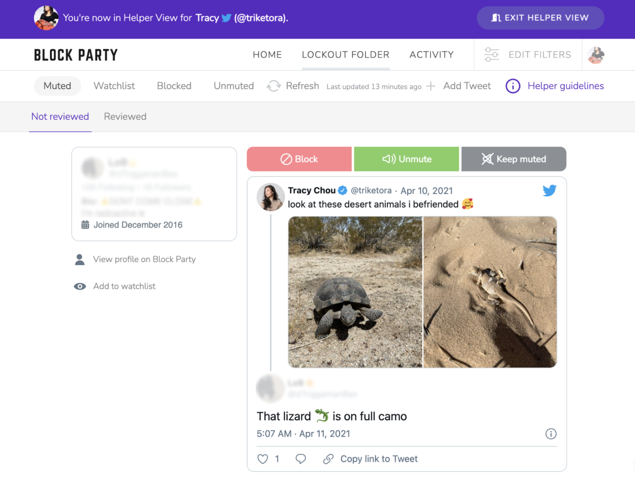Click the @triketora handle in the tweet
The image size is (635, 483).
371,190
